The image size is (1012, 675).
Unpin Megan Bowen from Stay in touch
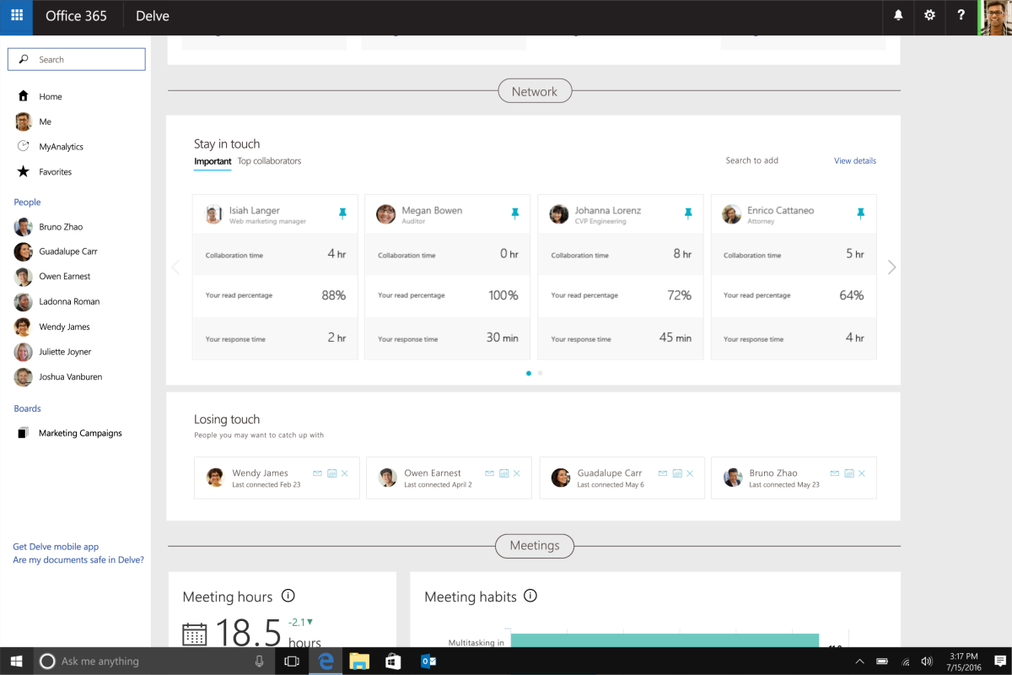515,214
